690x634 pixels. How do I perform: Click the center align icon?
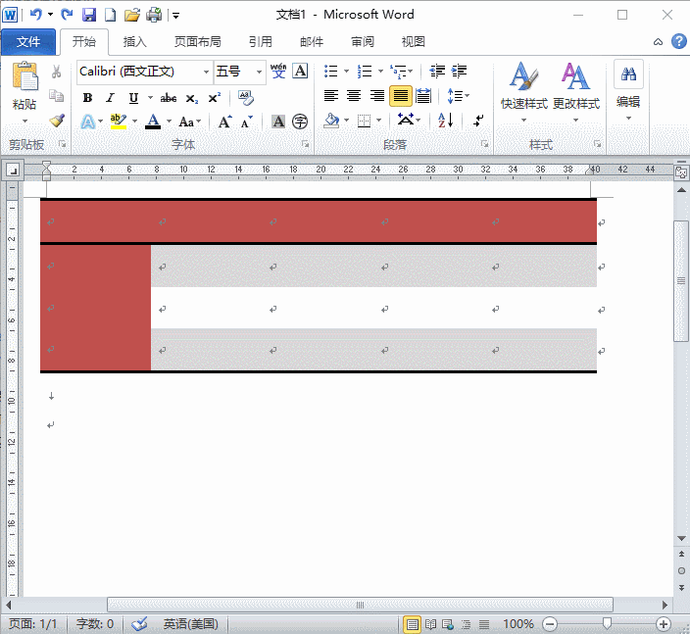[x=354, y=96]
